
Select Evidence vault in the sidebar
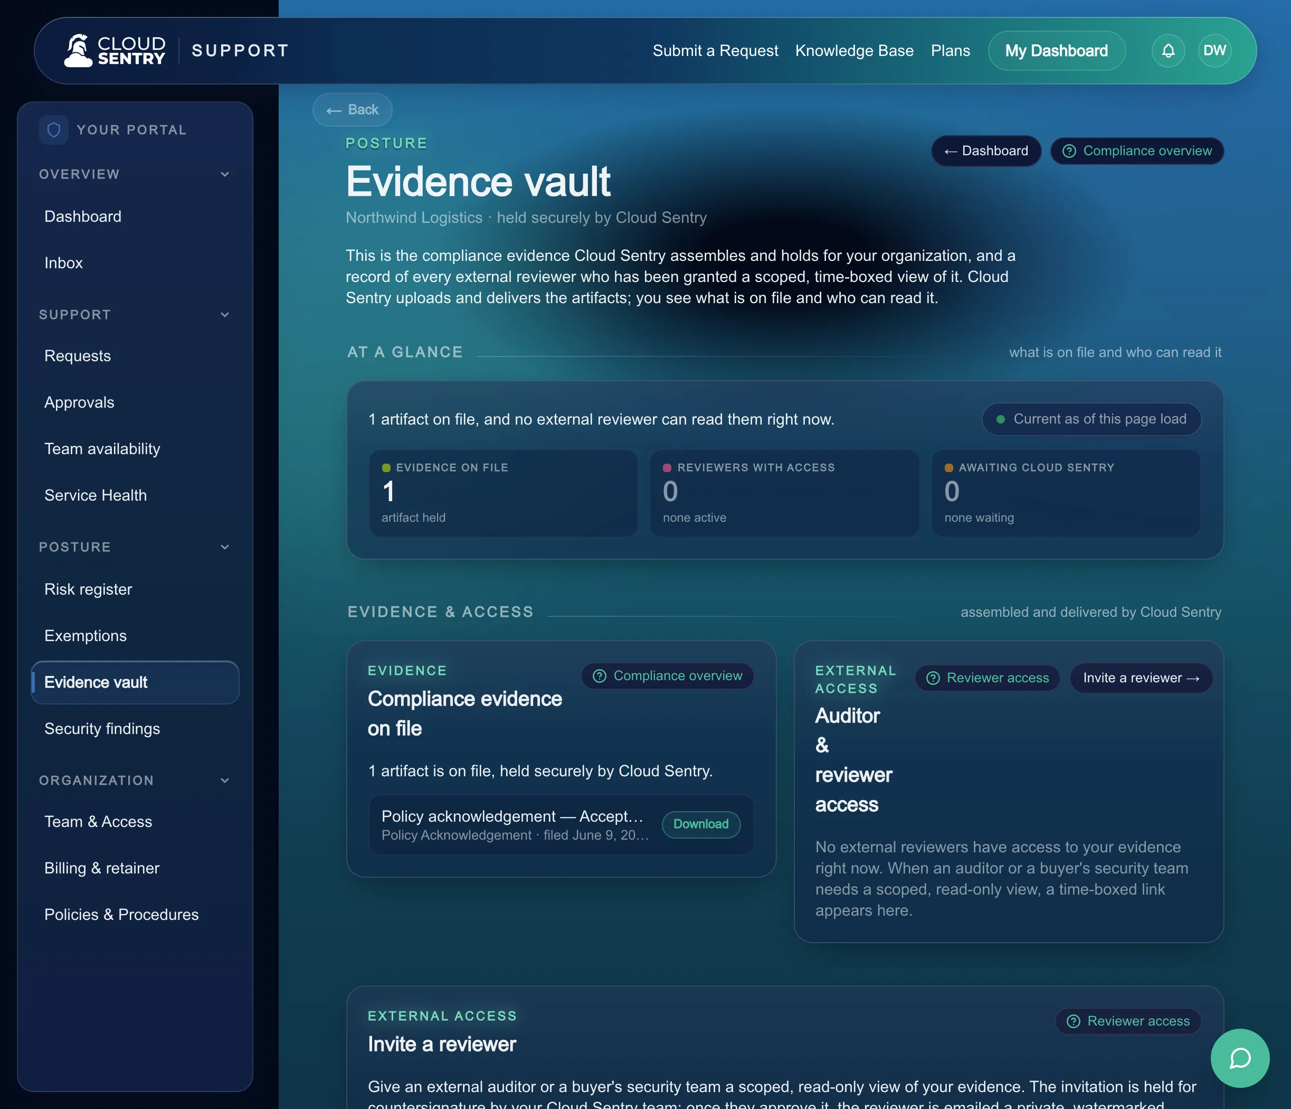point(135,682)
